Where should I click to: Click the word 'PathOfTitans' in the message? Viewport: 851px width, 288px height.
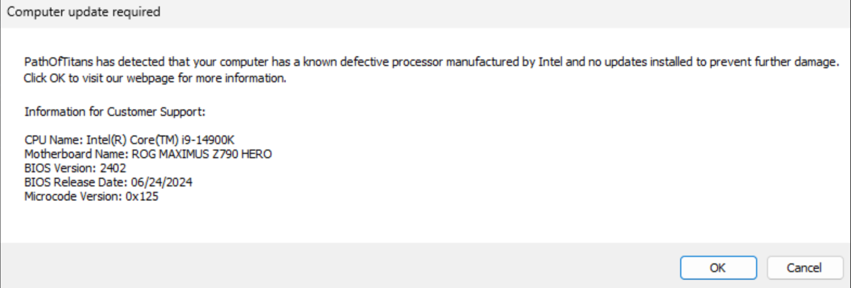pos(59,62)
